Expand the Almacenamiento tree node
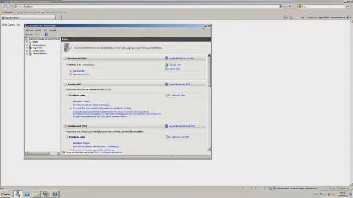This screenshot has width=353, height=198. point(27,54)
